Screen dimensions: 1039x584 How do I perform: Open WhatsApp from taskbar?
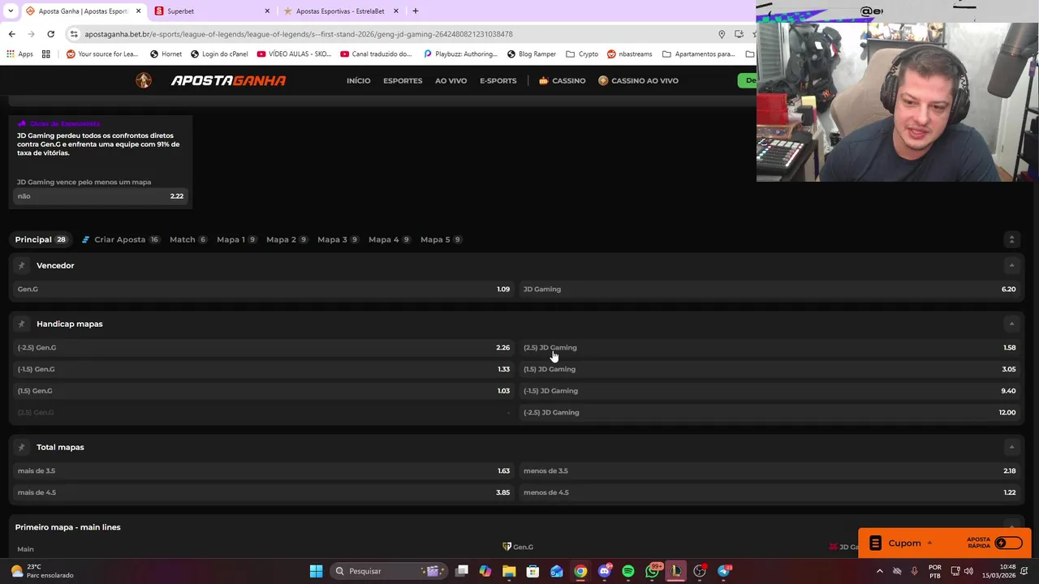tap(653, 571)
